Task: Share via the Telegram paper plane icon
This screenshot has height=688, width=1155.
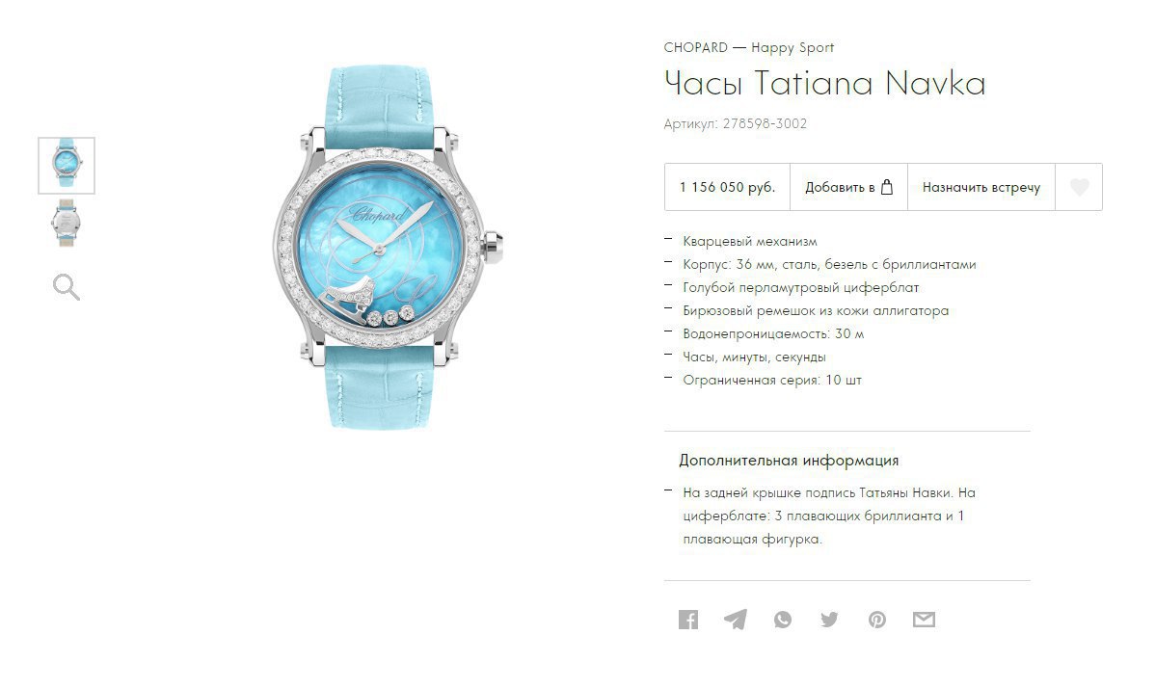Action: pyautogui.click(x=736, y=620)
